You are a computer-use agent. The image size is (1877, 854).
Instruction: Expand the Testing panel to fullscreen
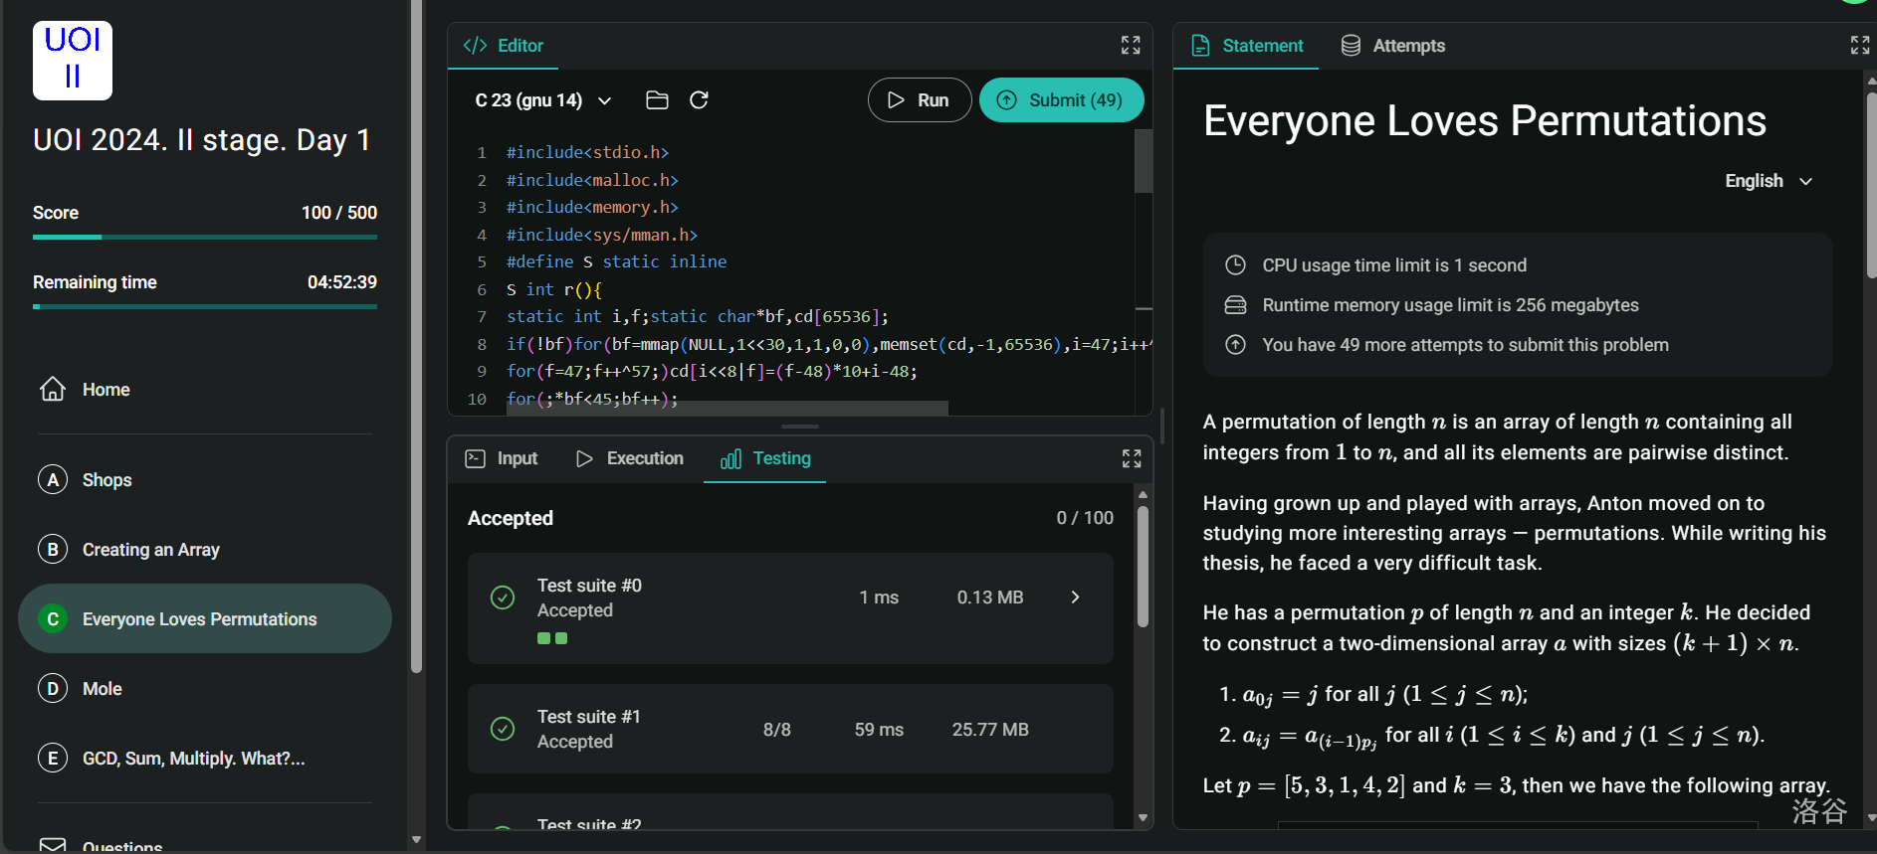(1132, 458)
